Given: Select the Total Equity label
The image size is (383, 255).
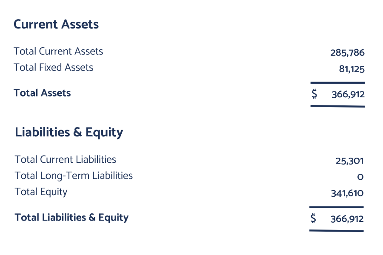Looking at the screenshot, I should coord(41,192).
